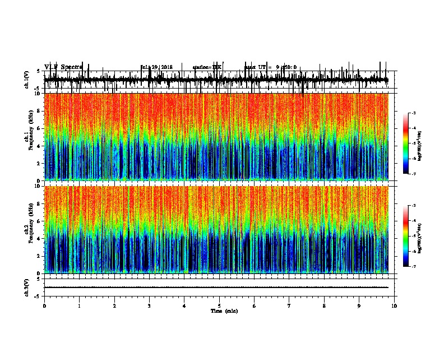Click the '-7' label on ch.2 color bar
The height and width of the screenshot is (343, 444).
click(414, 266)
